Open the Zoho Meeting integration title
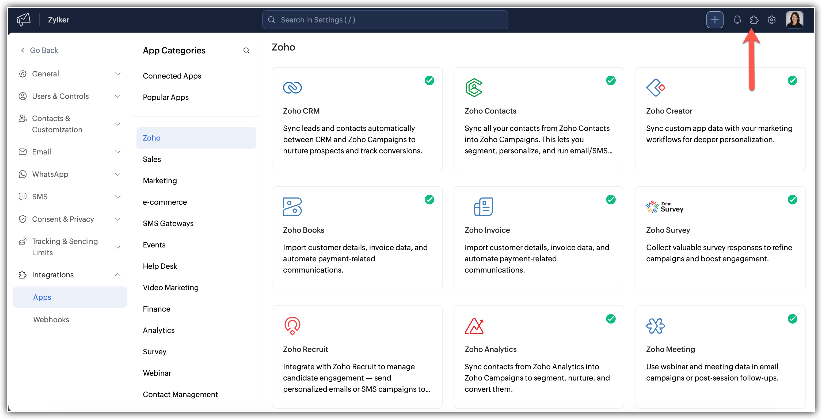This screenshot has height=419, width=822. click(x=670, y=349)
